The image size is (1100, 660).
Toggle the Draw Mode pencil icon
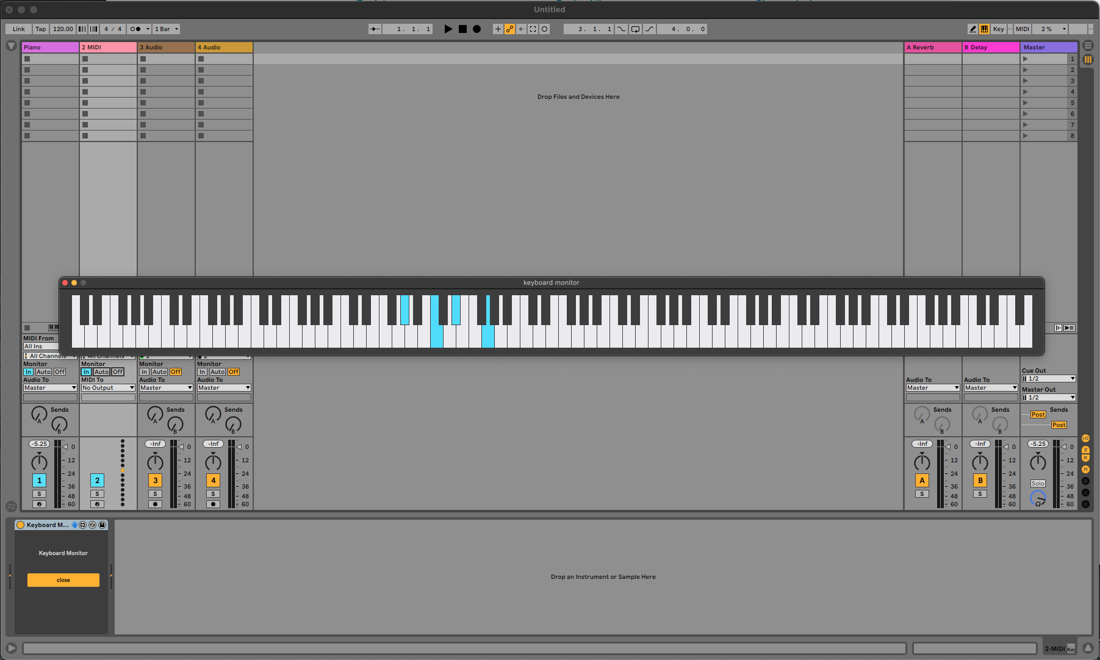pos(972,29)
